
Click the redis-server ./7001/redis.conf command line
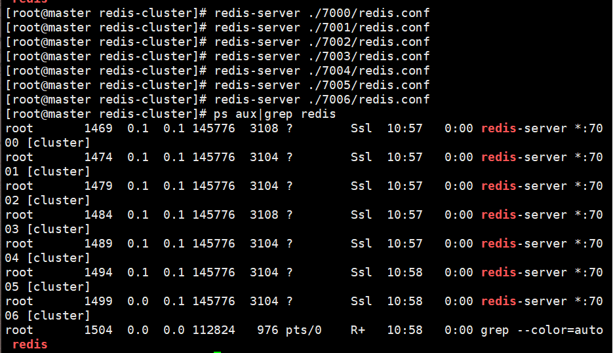point(322,28)
